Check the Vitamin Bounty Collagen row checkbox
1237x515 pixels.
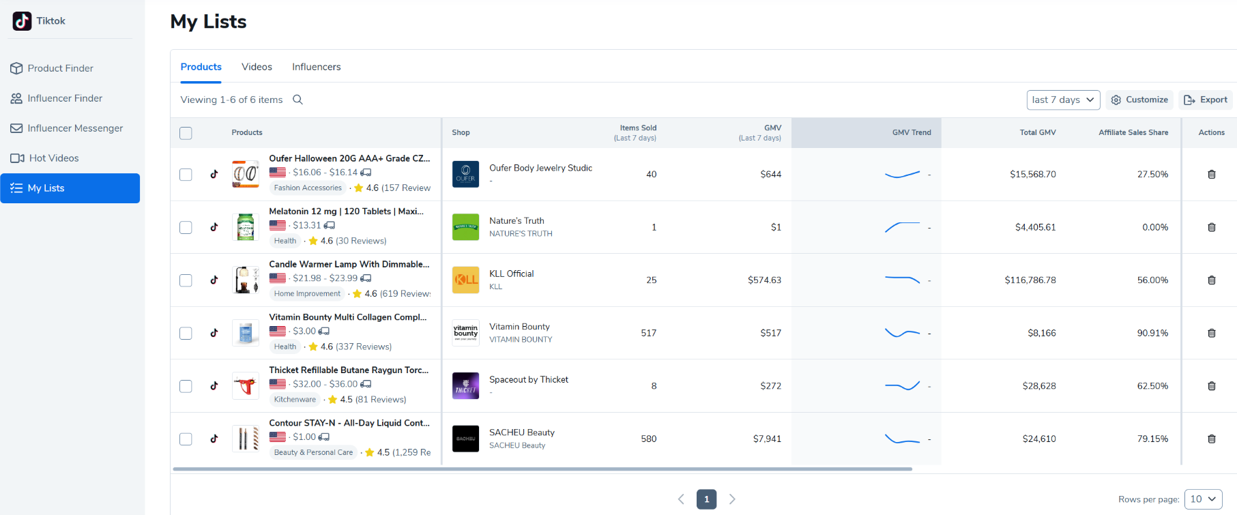tap(186, 334)
